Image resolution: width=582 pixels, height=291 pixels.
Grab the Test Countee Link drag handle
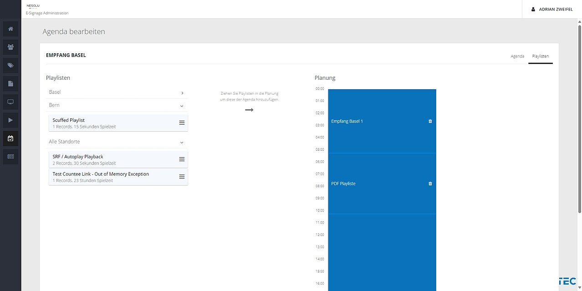pos(182,177)
